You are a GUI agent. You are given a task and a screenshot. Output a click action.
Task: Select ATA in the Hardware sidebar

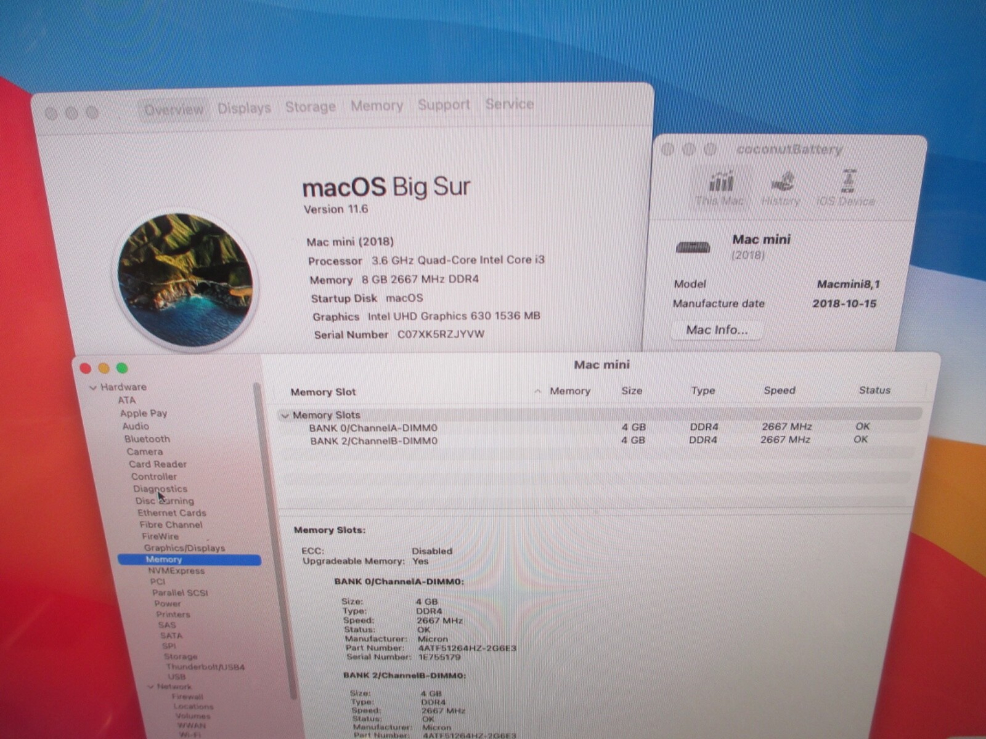coord(126,400)
